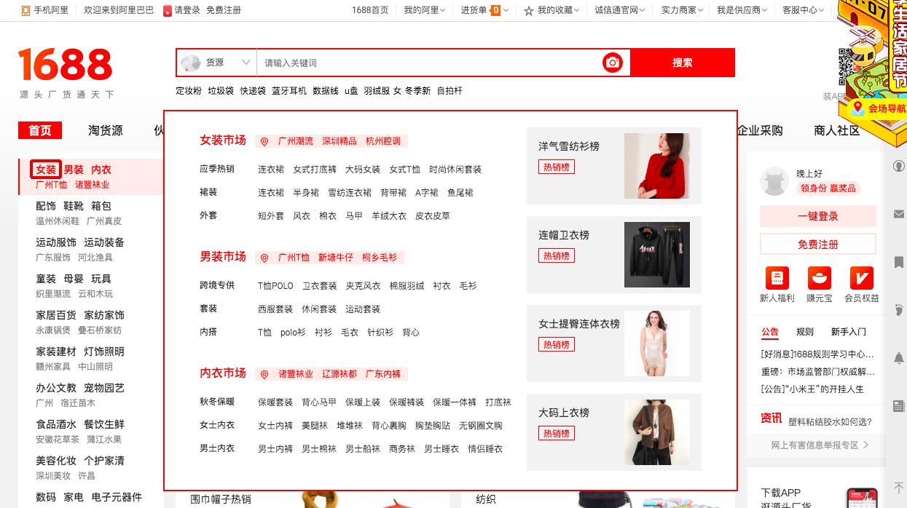Open the 会场导航 promotional banner
The image size is (907, 508).
(x=878, y=108)
